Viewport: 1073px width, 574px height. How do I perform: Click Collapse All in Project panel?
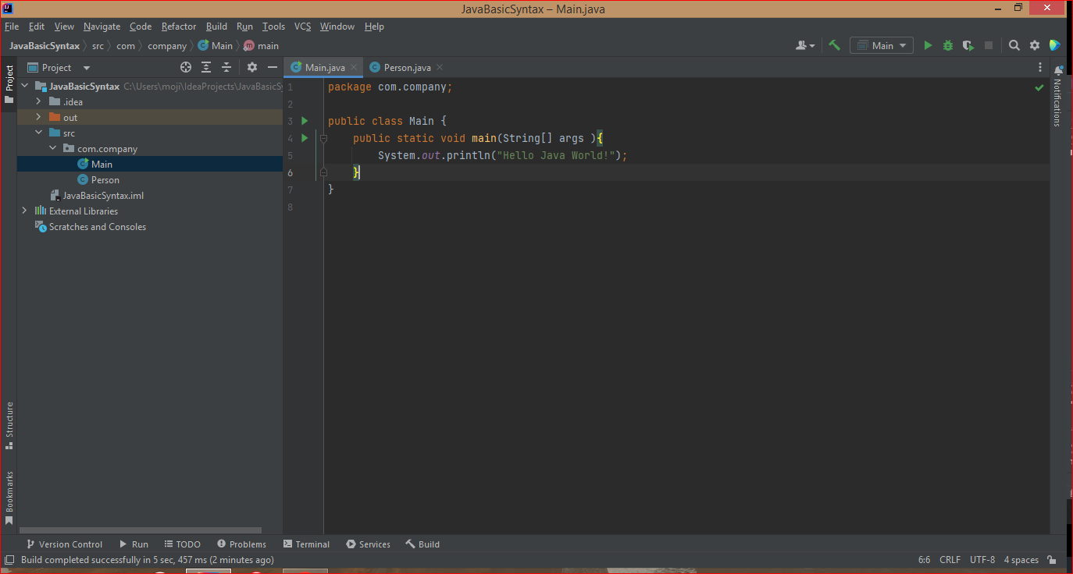coord(226,67)
